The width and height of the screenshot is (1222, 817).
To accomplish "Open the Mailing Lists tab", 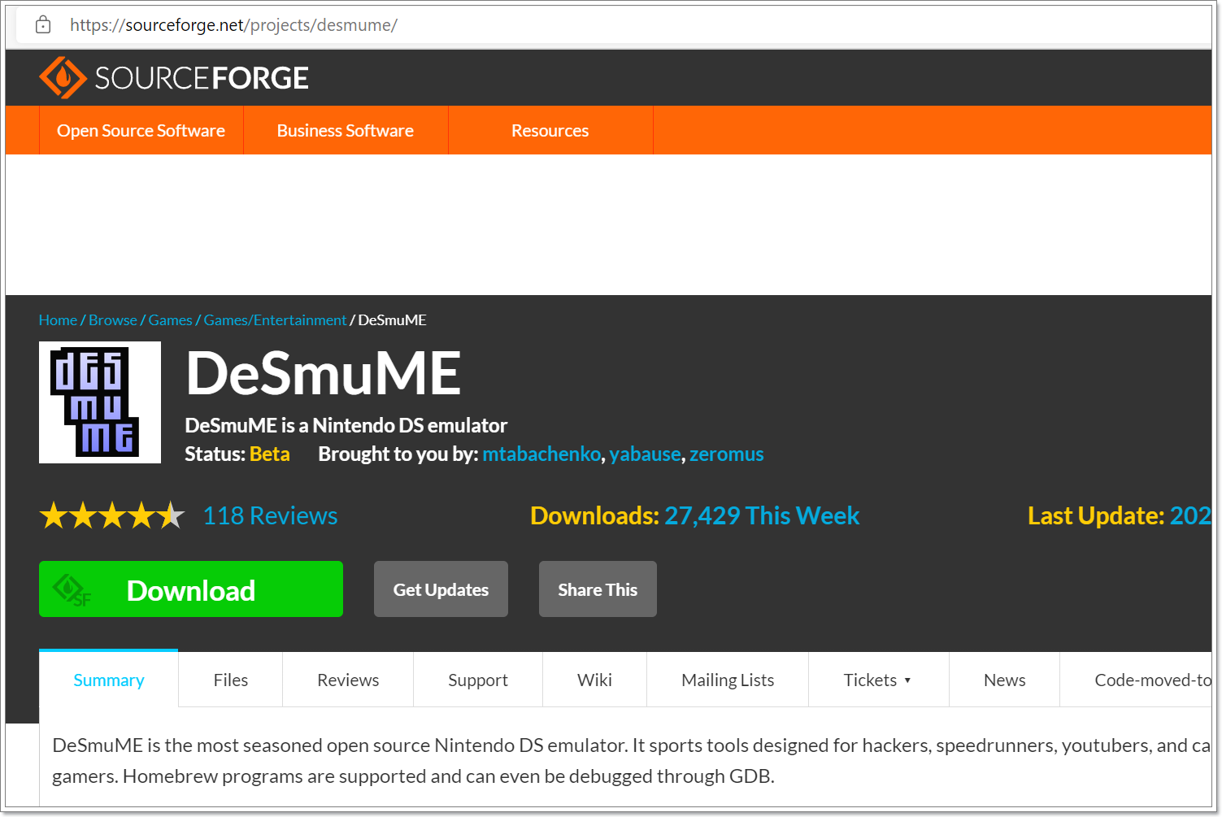I will pos(728,680).
